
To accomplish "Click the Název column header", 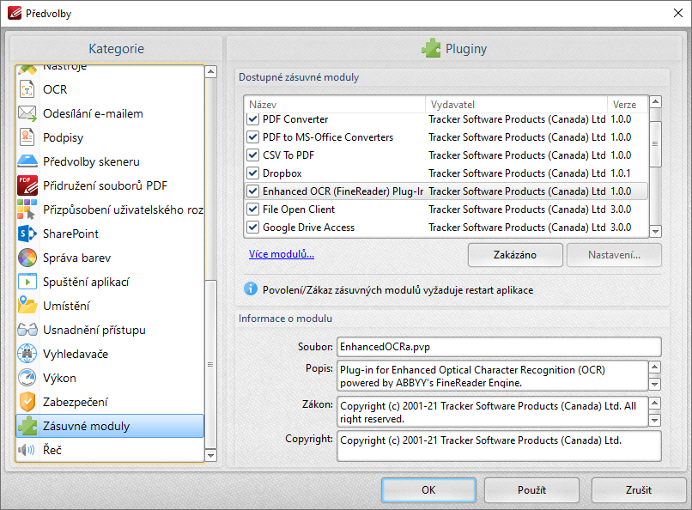I will click(335, 105).
